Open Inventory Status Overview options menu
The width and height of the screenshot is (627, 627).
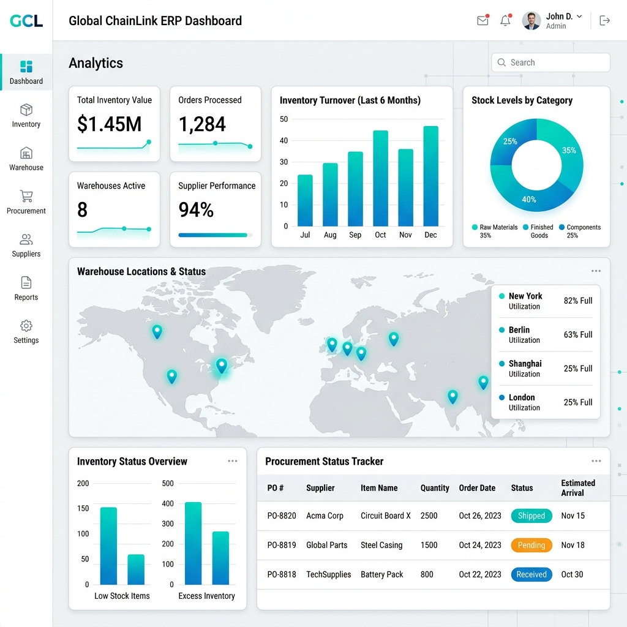click(x=232, y=461)
